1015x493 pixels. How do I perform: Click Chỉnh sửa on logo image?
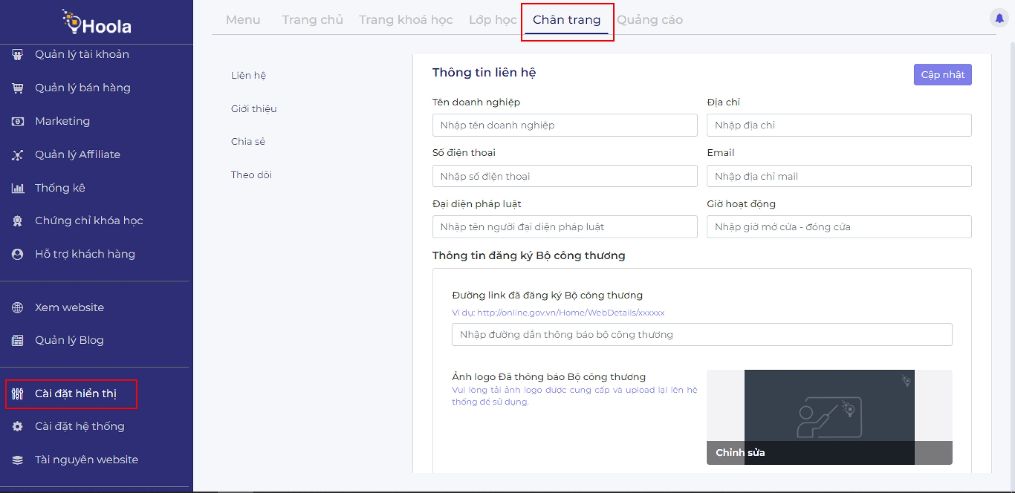click(740, 452)
